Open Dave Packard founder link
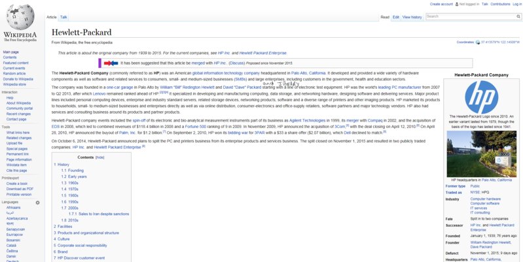Screen dimensions: 523x262 click(480, 247)
